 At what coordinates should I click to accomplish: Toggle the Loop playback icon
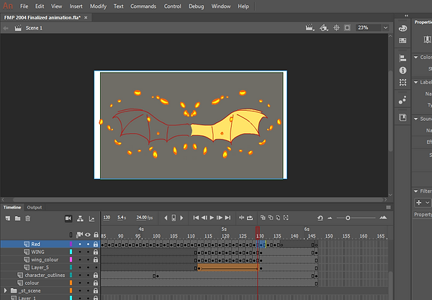coord(250,218)
